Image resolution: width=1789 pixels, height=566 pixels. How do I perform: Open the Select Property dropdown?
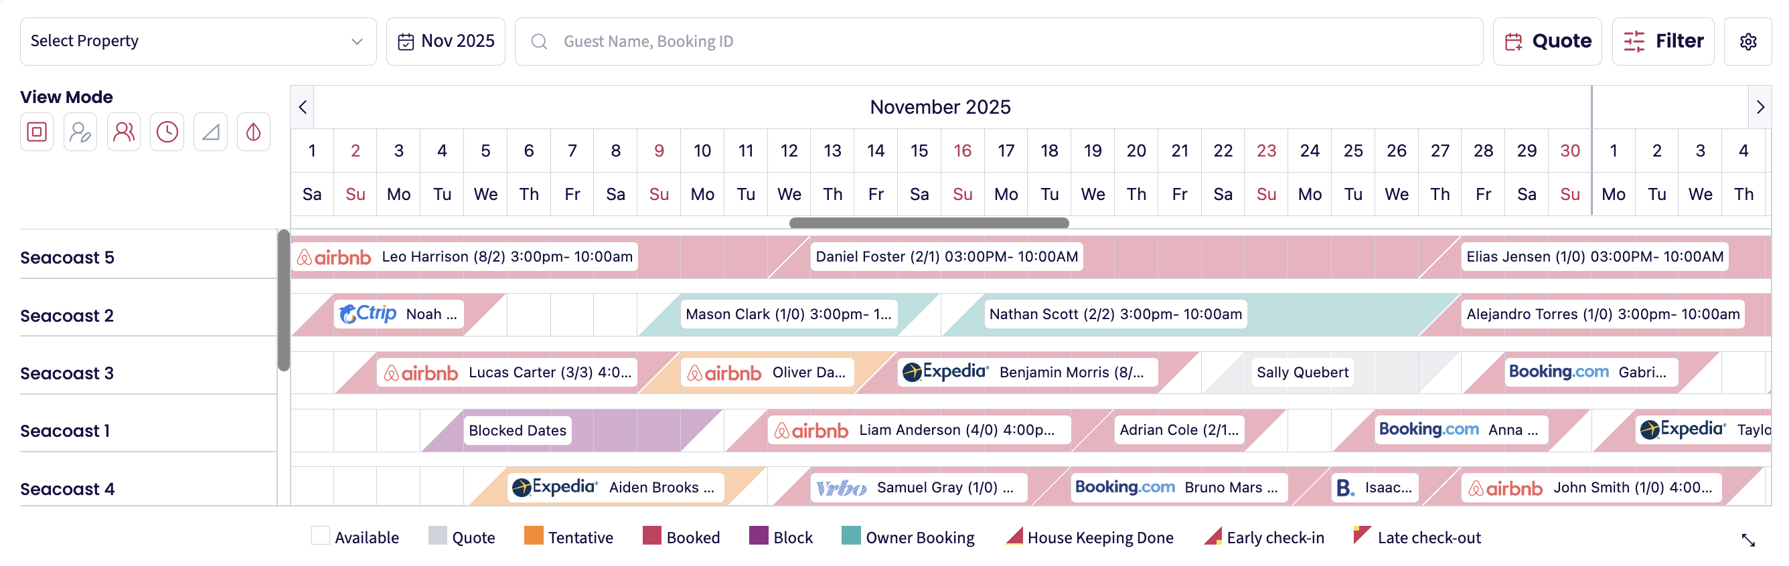pos(198,41)
